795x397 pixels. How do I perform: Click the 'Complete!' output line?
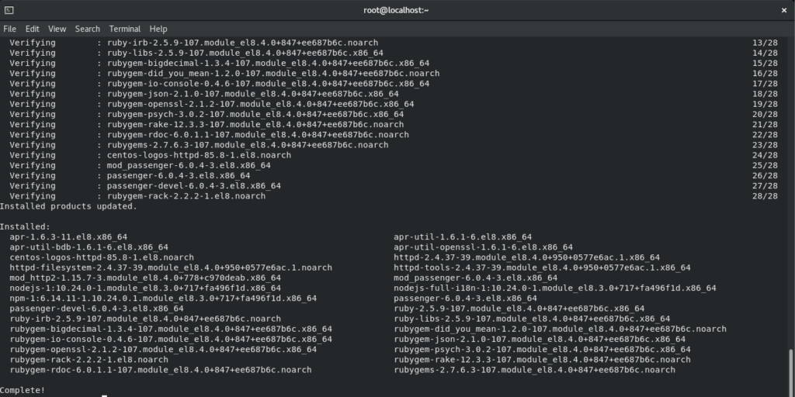pos(23,390)
